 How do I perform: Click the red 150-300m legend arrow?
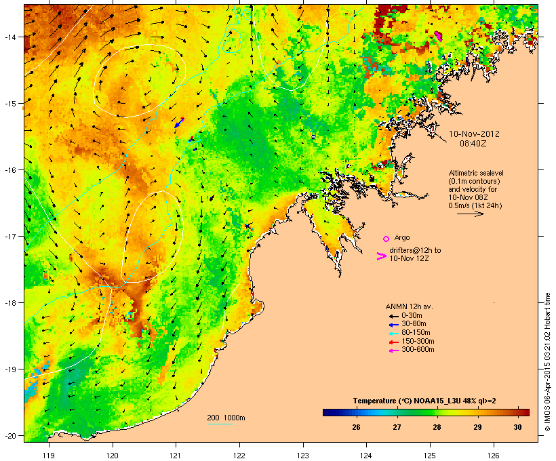[x=393, y=342]
